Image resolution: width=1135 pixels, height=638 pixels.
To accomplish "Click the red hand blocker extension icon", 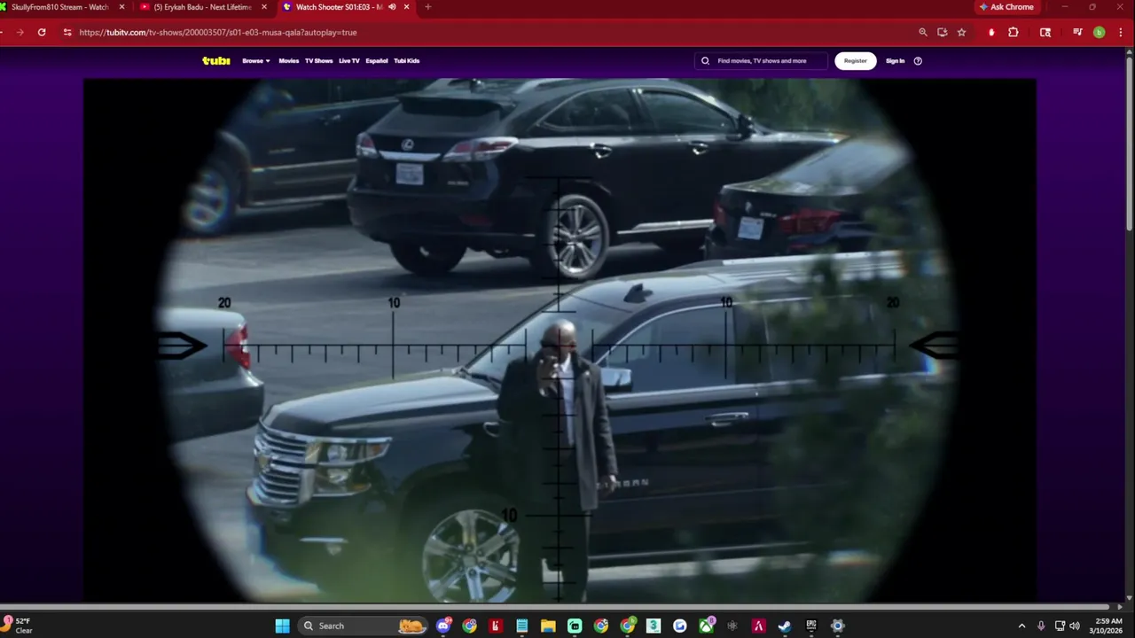I will click(991, 32).
